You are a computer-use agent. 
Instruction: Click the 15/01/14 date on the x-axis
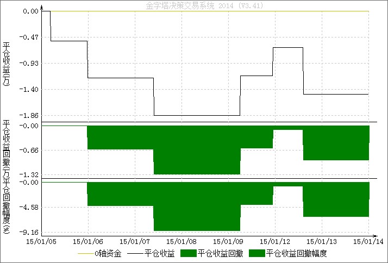tap(367, 240)
